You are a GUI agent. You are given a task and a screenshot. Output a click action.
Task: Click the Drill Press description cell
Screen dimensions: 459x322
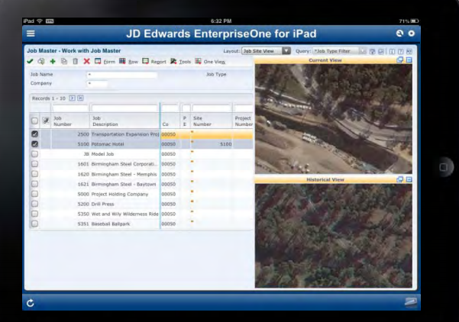(x=125, y=204)
